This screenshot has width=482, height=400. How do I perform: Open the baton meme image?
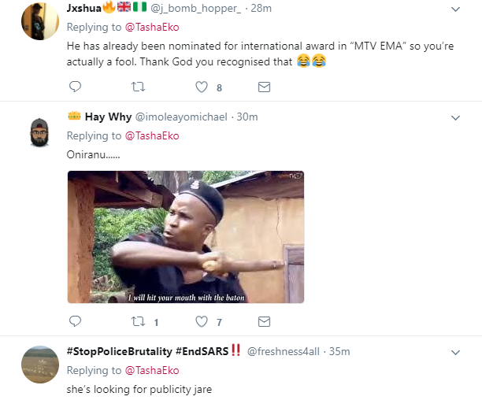(x=185, y=237)
